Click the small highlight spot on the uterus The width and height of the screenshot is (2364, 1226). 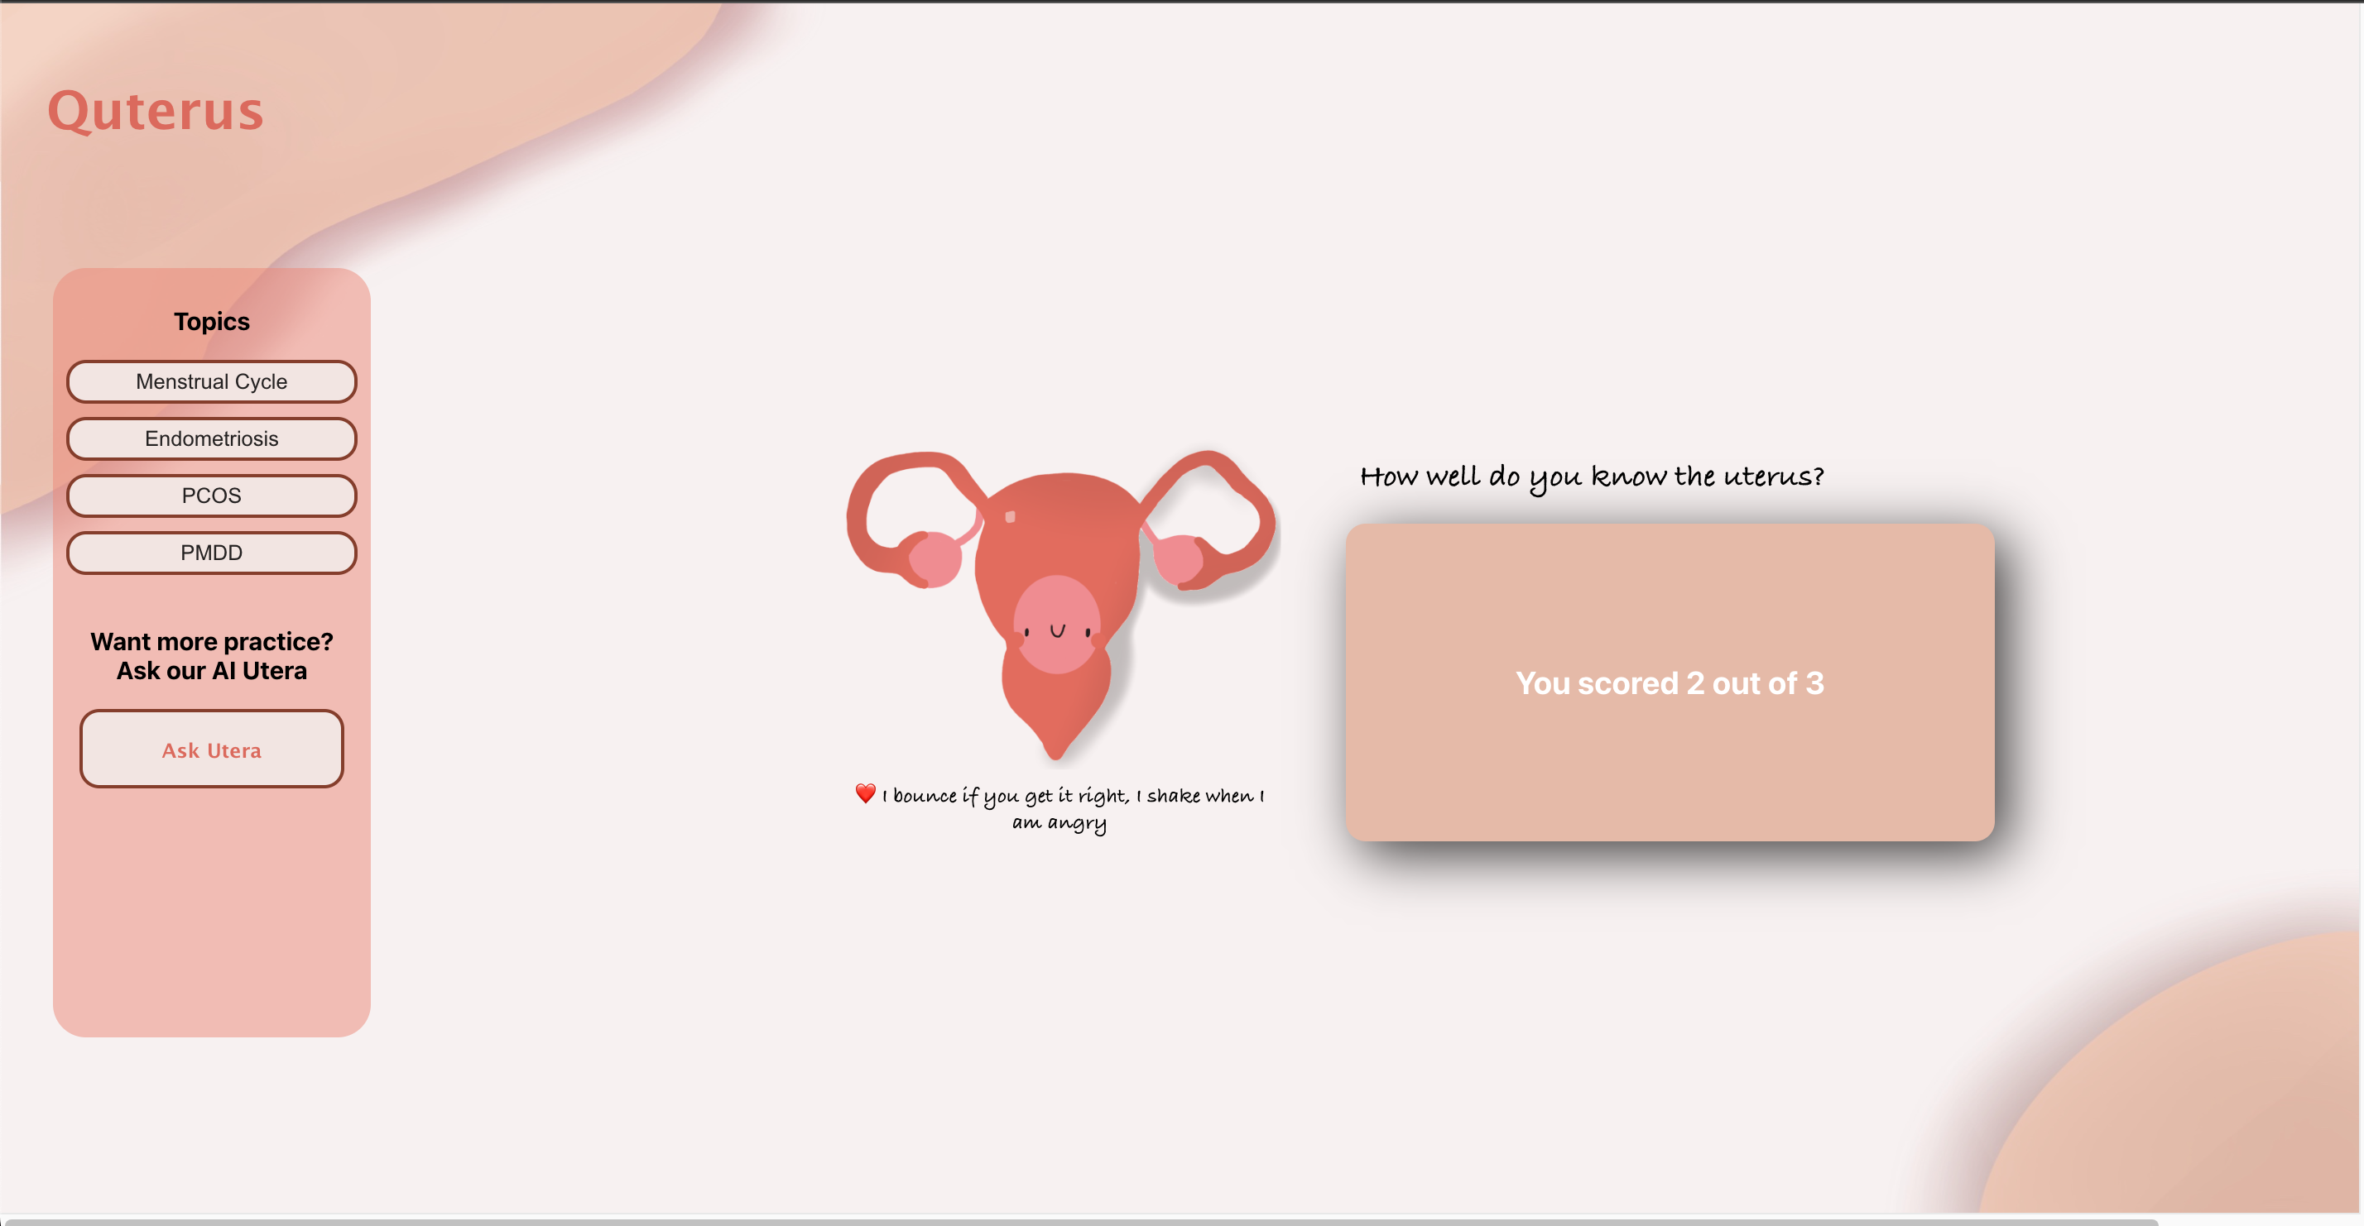point(1011,517)
